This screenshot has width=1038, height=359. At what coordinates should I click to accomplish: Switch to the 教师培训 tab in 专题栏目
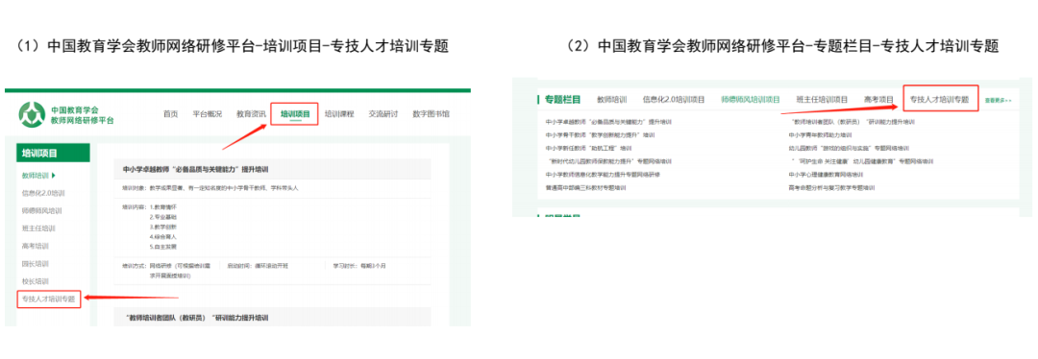(611, 100)
